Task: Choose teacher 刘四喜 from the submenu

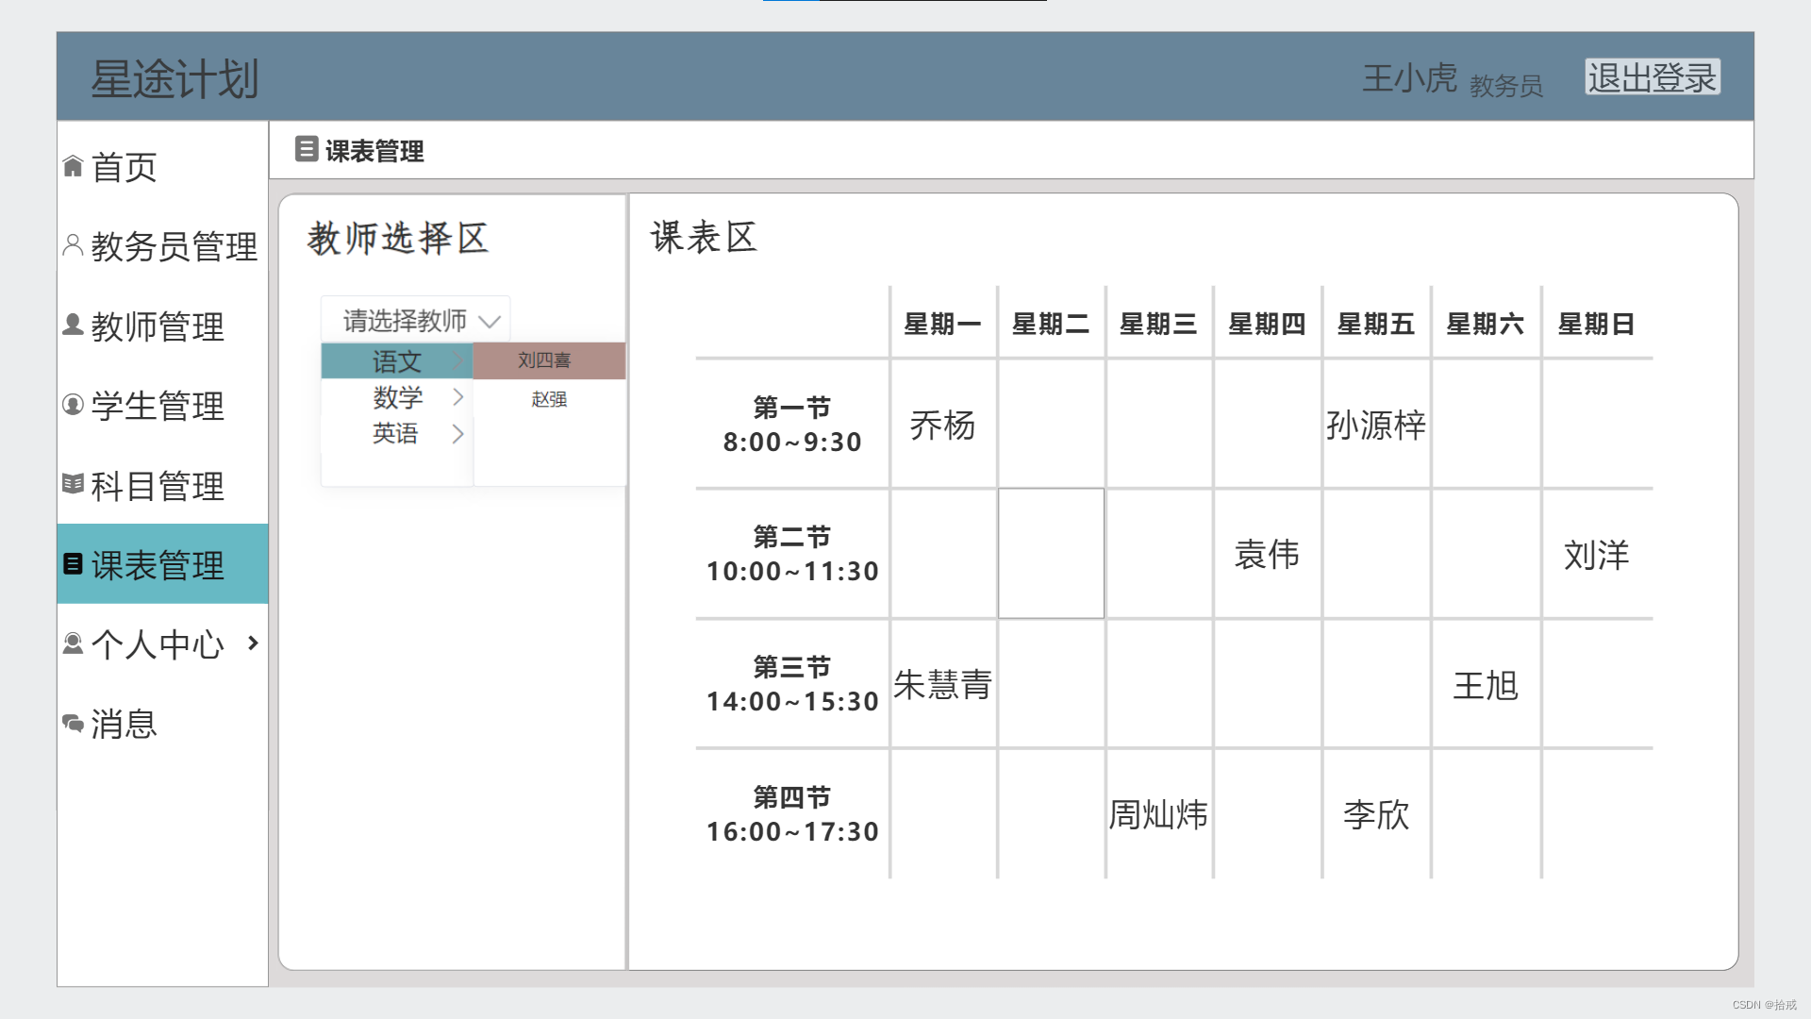Action: [545, 360]
